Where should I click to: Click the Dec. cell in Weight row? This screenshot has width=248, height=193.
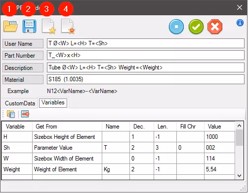pos(142,169)
